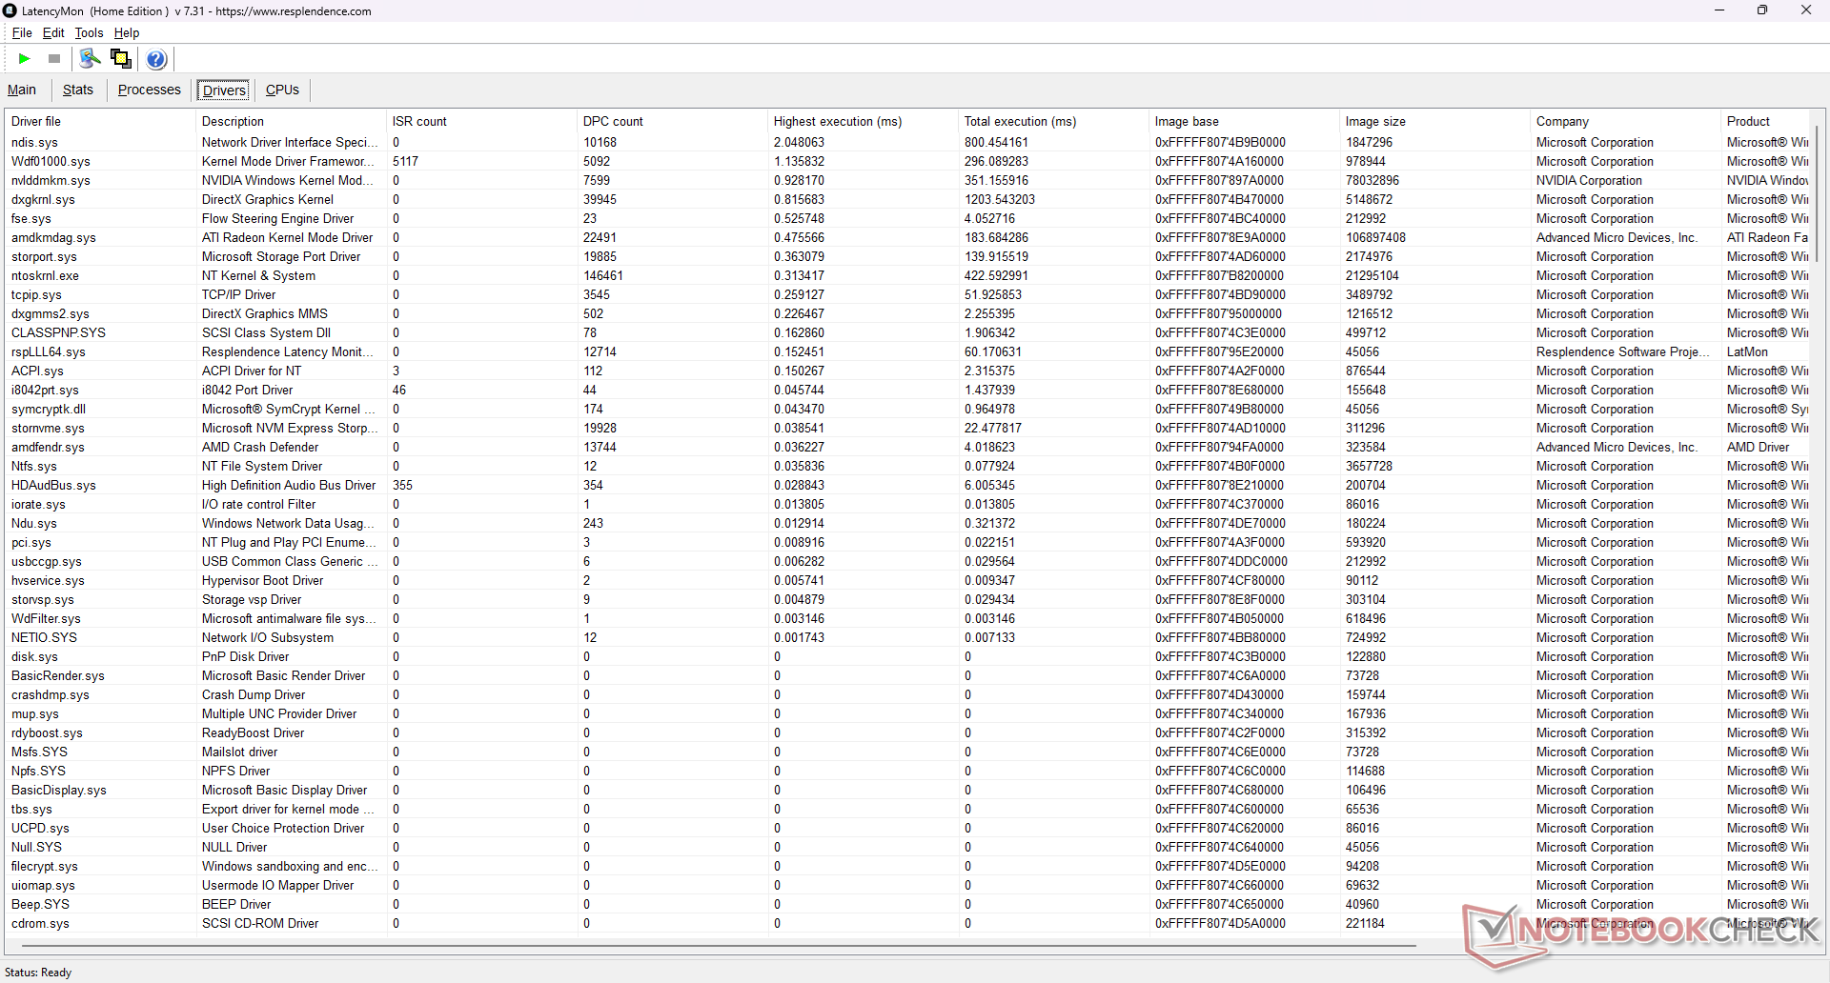Select the dxgkrnl.sys driver row

coord(907,199)
